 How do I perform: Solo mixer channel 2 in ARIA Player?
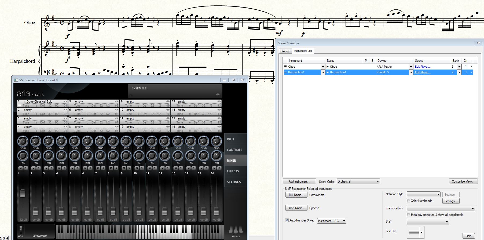point(38,168)
